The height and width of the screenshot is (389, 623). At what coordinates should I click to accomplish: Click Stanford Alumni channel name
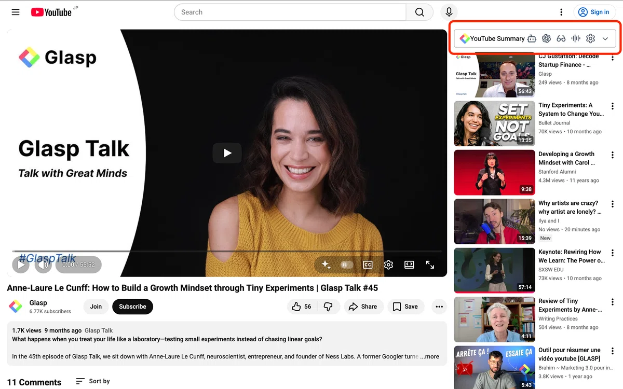[558, 172]
